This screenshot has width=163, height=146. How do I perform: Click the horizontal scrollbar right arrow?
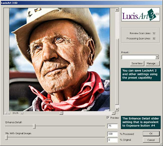click(113, 113)
